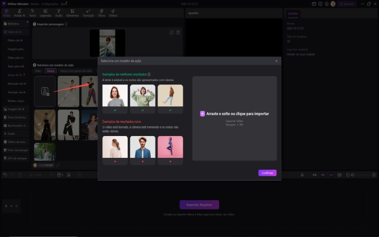The width and height of the screenshot is (379, 237).
Task: Select the walking man in brown jacket thumbnail
Action: 170,96
